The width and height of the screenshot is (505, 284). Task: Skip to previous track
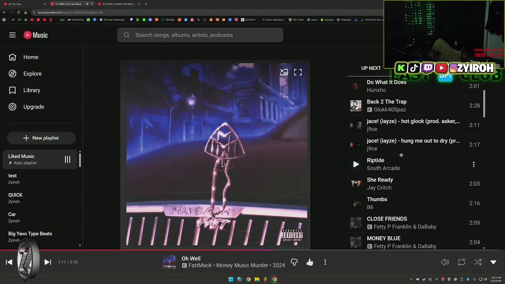9,262
